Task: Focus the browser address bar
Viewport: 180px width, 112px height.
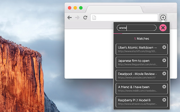Action: coord(124,17)
